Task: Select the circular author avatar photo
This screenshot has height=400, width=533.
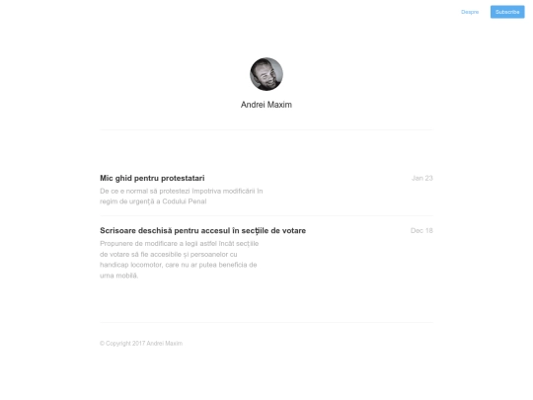Action: [x=266, y=74]
